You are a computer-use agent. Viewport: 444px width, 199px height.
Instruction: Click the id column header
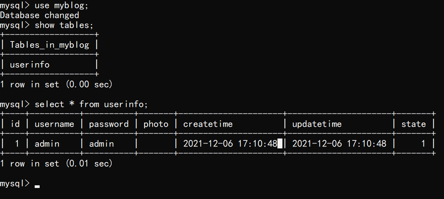(x=15, y=124)
